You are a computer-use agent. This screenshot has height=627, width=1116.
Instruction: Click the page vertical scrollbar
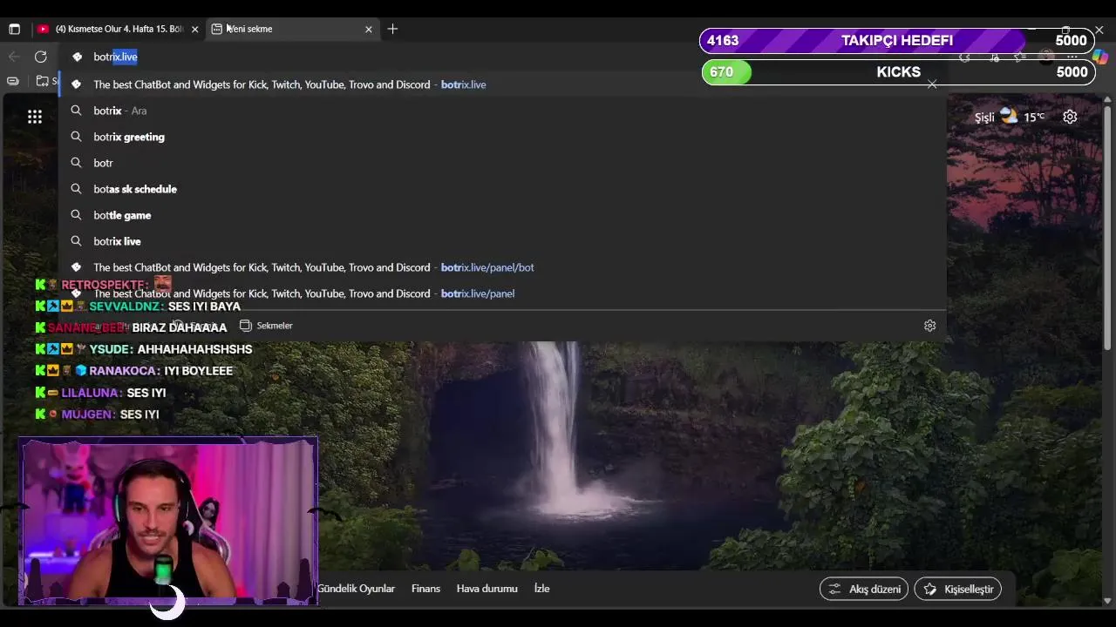click(1108, 226)
